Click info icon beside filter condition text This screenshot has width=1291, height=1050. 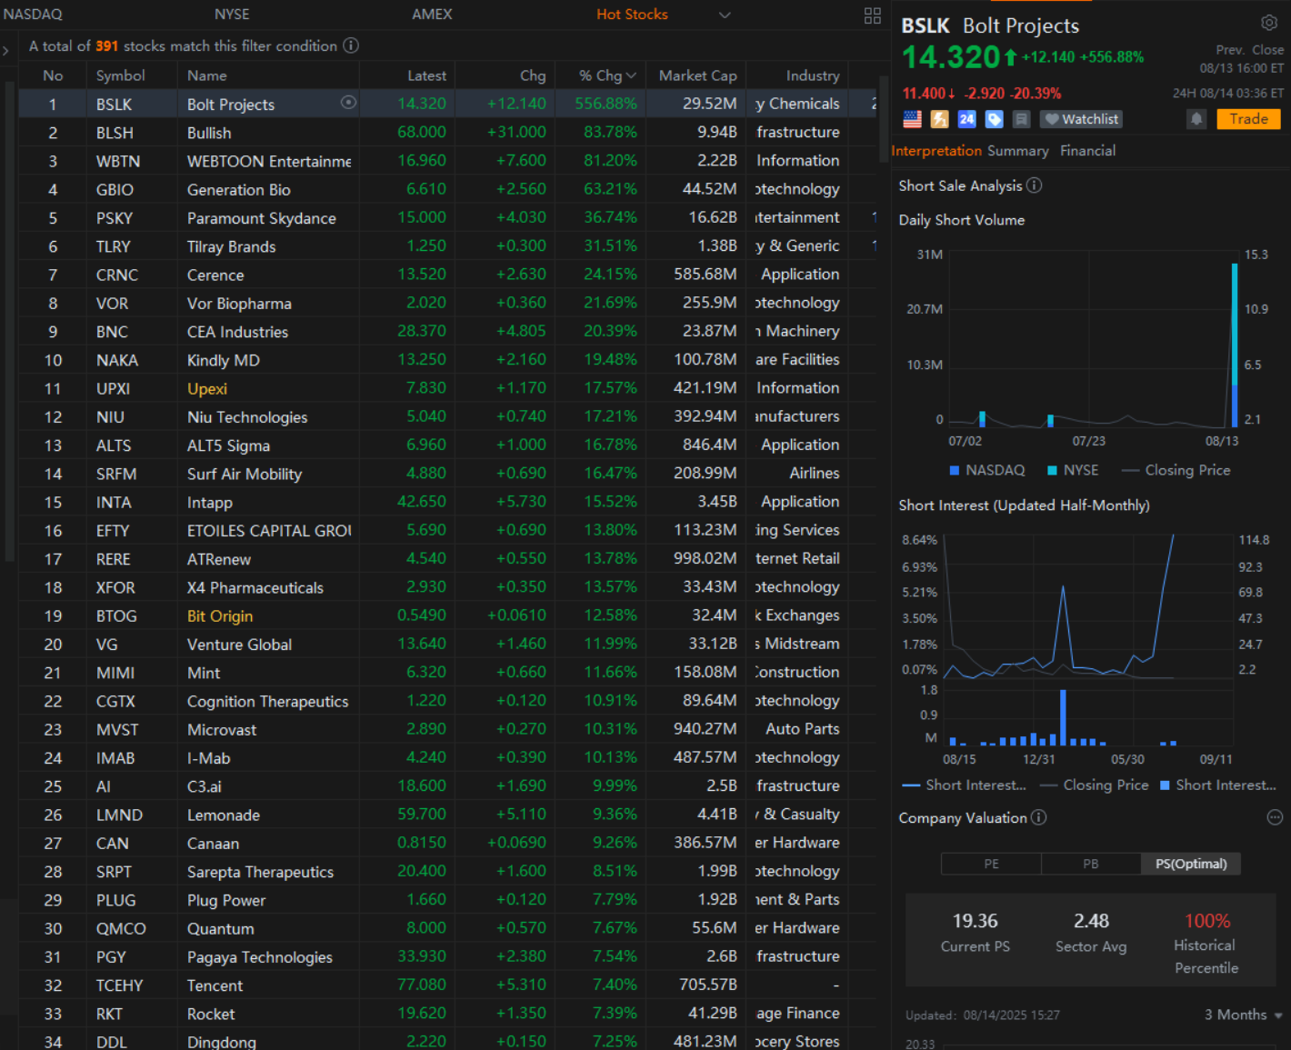click(x=351, y=45)
